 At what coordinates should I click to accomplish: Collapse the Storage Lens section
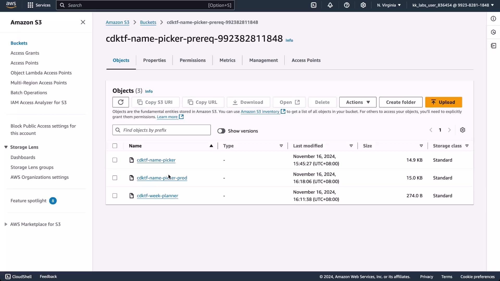click(6, 147)
